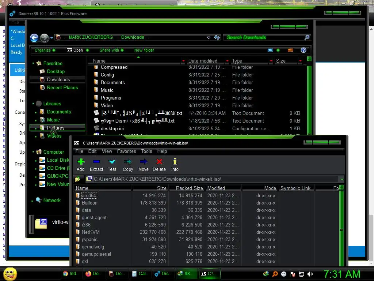Viewport: 374px width, 281px height.
Task: Open the Favorites menu in 7-Zip
Action: [126, 151]
